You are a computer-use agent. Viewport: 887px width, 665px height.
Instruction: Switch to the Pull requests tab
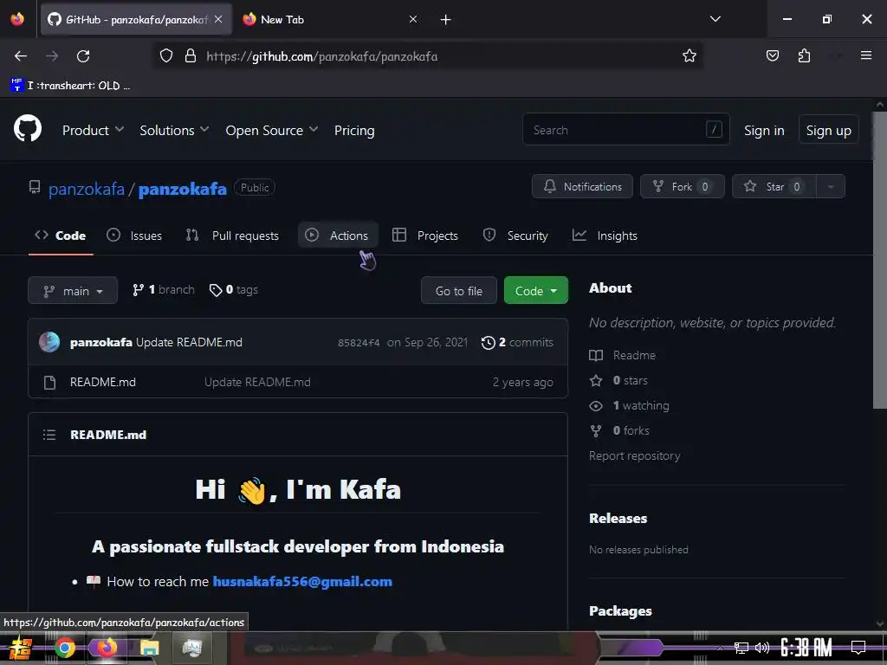point(232,236)
